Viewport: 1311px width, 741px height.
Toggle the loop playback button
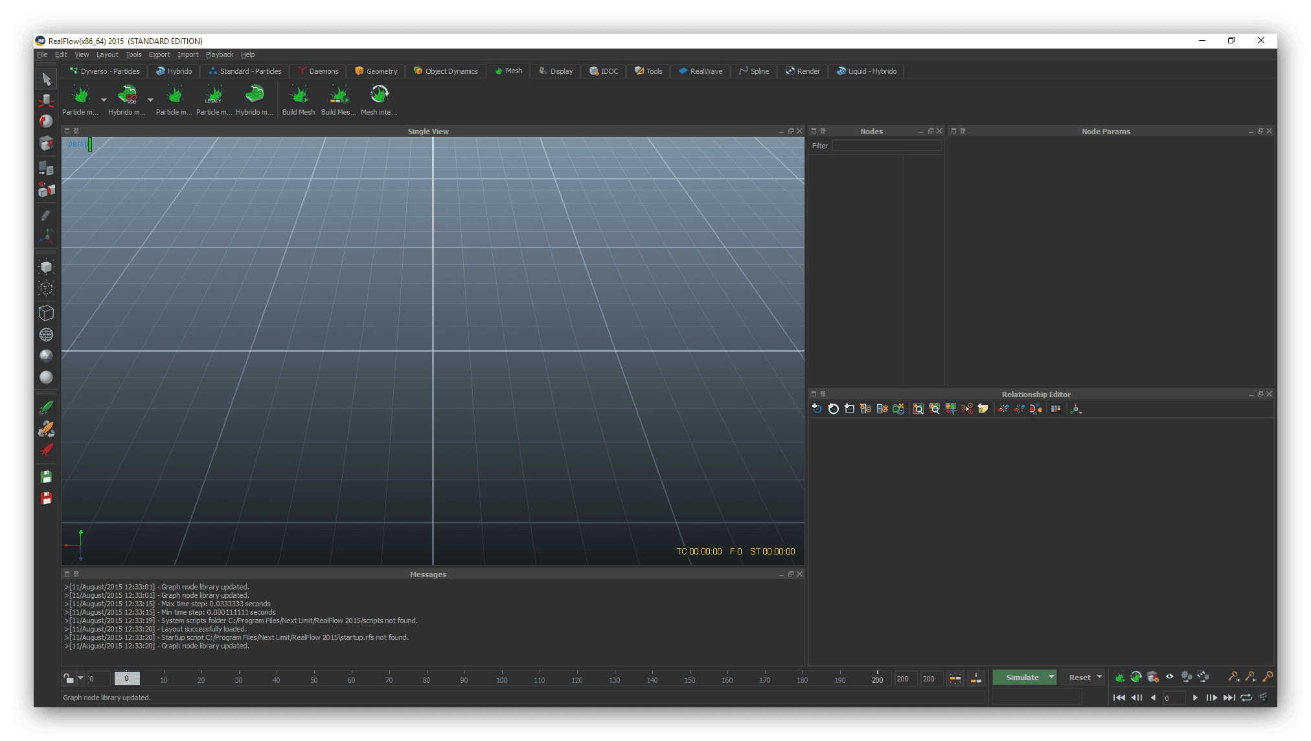(1246, 698)
